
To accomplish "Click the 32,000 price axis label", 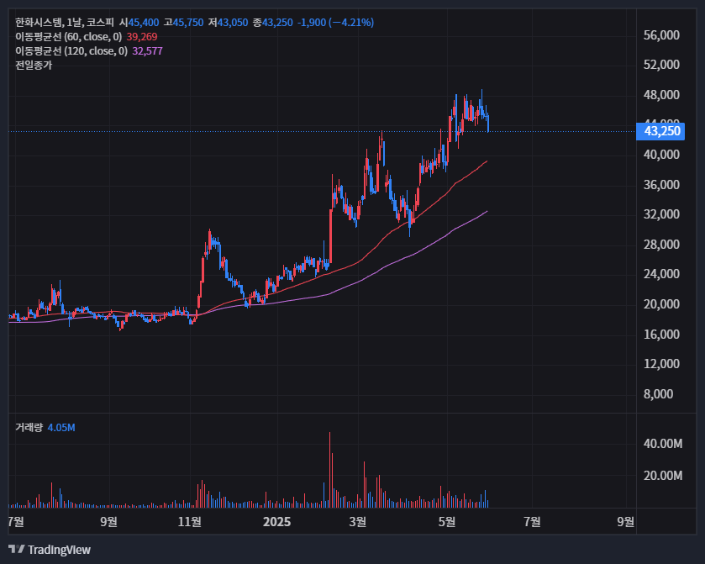I will click(661, 214).
